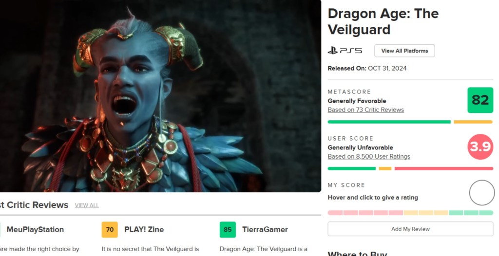The height and width of the screenshot is (256, 499).
Task: Click the red negative portion of user score bar
Action: coord(444,168)
